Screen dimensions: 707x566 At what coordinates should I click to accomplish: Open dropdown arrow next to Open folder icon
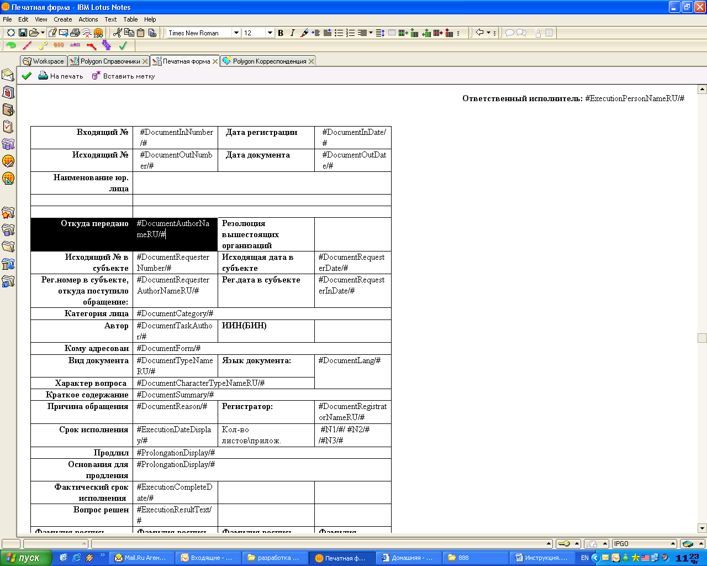click(43, 33)
